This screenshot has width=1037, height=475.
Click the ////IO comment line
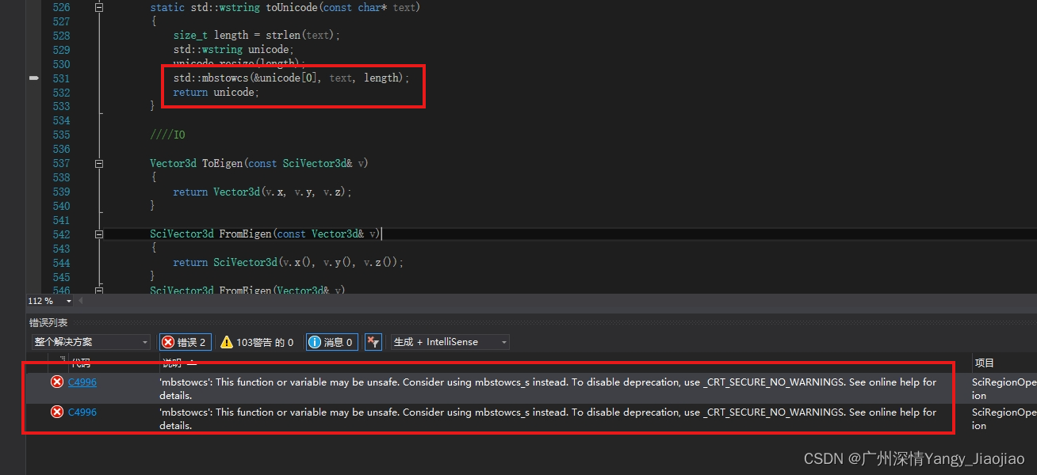167,135
